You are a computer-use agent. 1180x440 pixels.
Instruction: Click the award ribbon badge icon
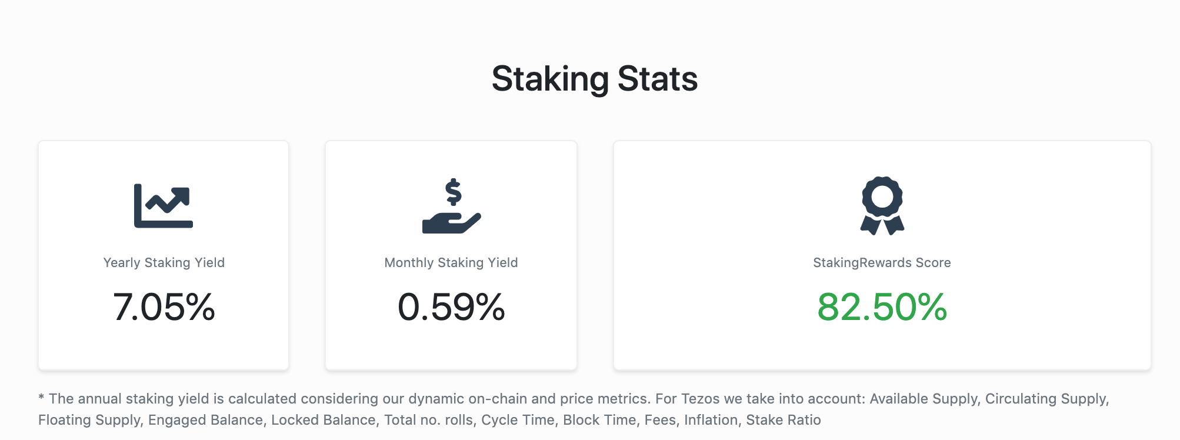[882, 206]
